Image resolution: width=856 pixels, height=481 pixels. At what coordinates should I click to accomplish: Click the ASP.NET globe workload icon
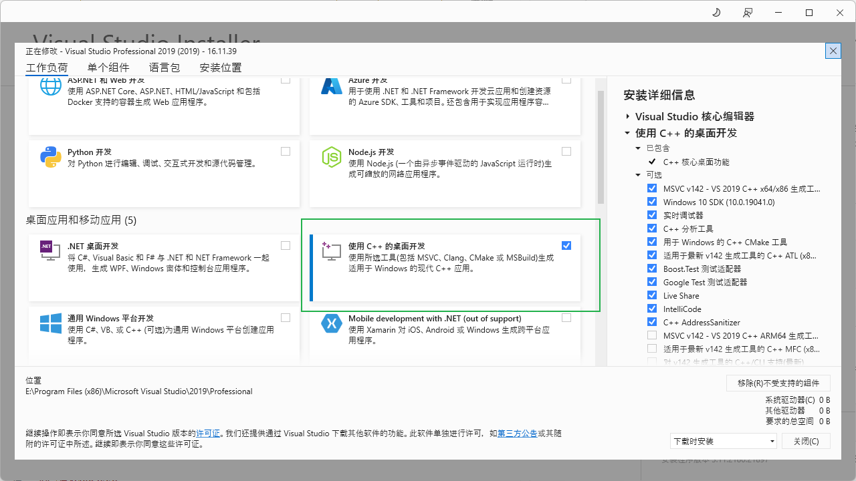[51, 86]
